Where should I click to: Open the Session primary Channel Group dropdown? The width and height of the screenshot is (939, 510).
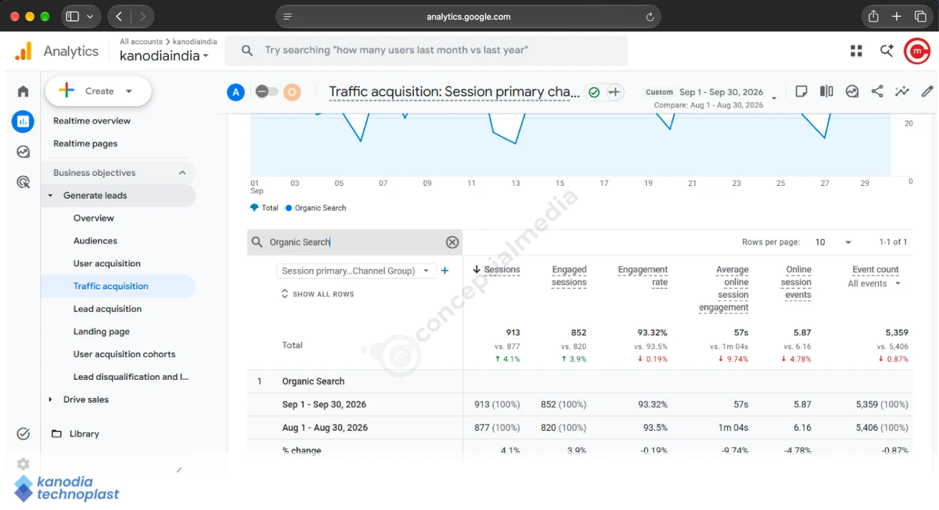tap(357, 271)
